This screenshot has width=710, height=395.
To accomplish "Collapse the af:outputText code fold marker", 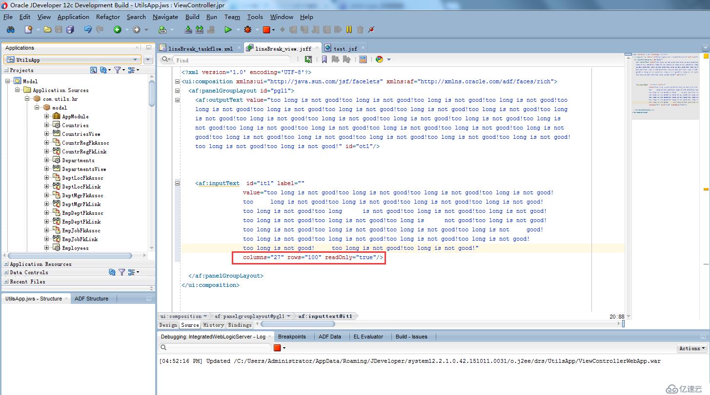I will pyautogui.click(x=177, y=100).
